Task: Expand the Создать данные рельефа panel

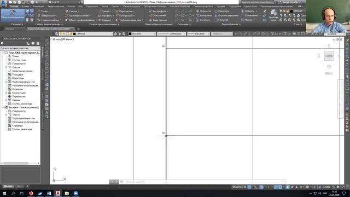Action: point(49,24)
